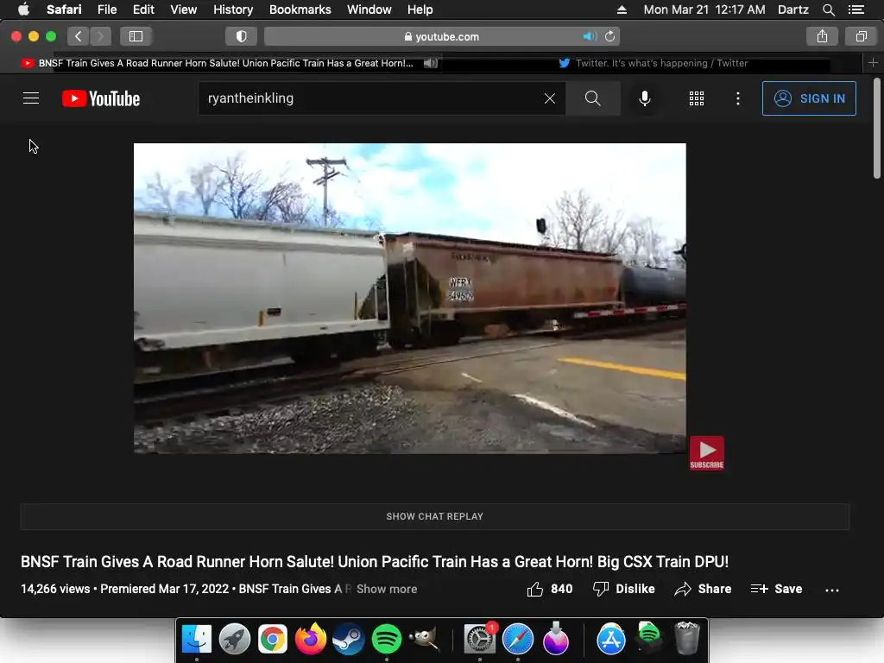Open the Safari privacy shield report
Viewport: 884px width, 663px height.
coord(242,36)
